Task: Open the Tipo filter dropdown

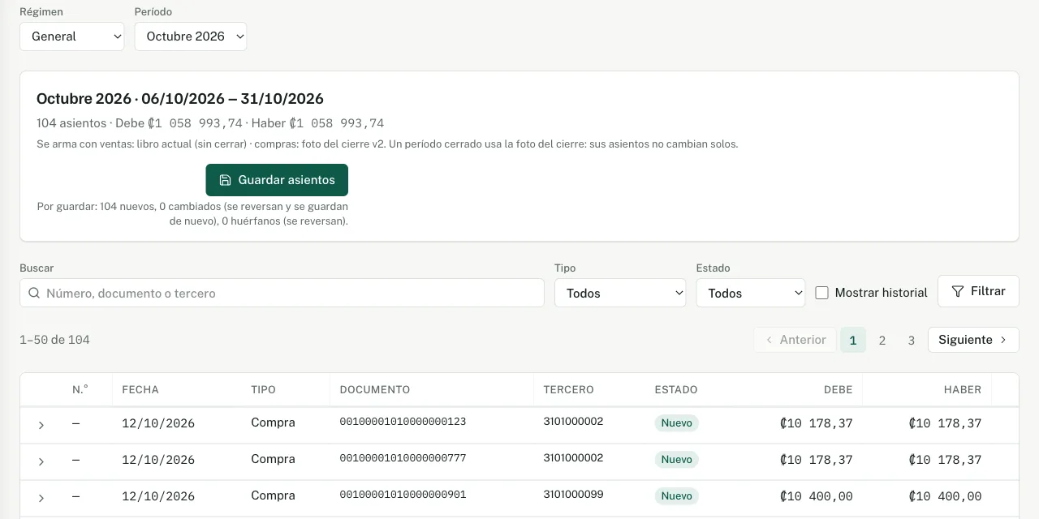Action: click(x=620, y=293)
